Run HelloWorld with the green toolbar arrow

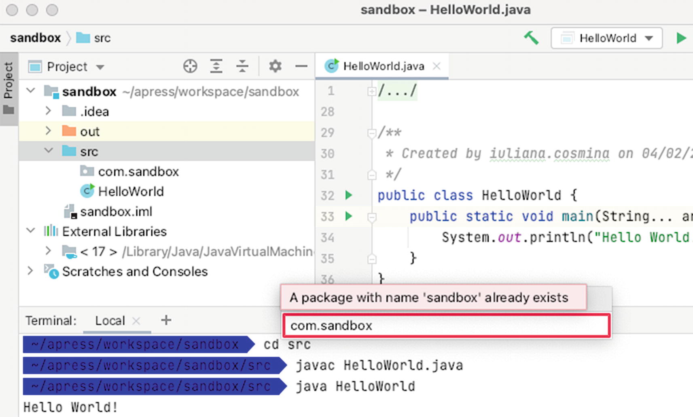(x=681, y=38)
